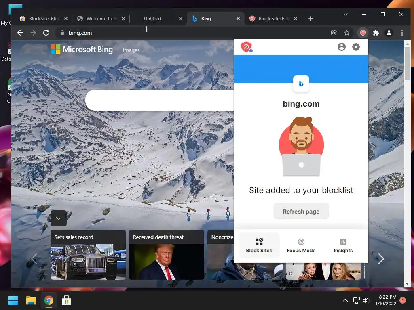Click the bing.com site name text
Image resolution: width=414 pixels, height=310 pixels.
pos(301,104)
